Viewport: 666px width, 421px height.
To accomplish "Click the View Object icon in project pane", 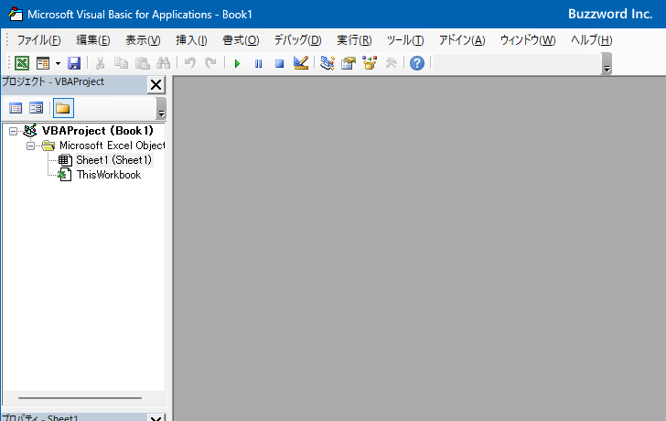I will [x=36, y=108].
